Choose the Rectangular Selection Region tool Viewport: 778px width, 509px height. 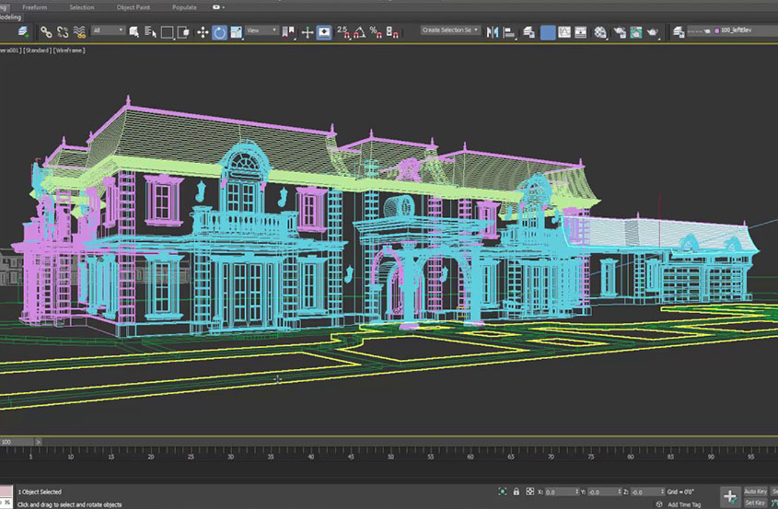(x=168, y=32)
